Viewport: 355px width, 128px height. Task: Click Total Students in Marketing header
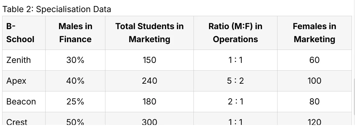[x=149, y=33]
